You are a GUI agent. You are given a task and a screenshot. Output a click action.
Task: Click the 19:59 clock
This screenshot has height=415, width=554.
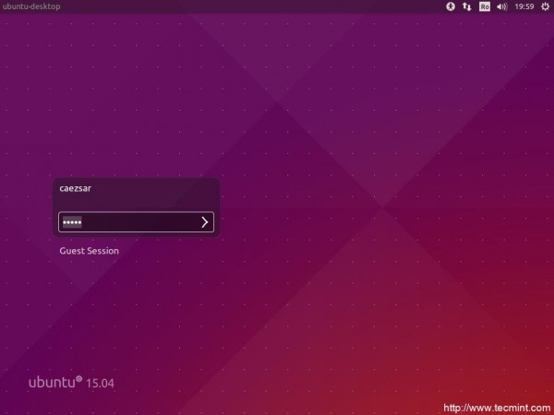[524, 6]
